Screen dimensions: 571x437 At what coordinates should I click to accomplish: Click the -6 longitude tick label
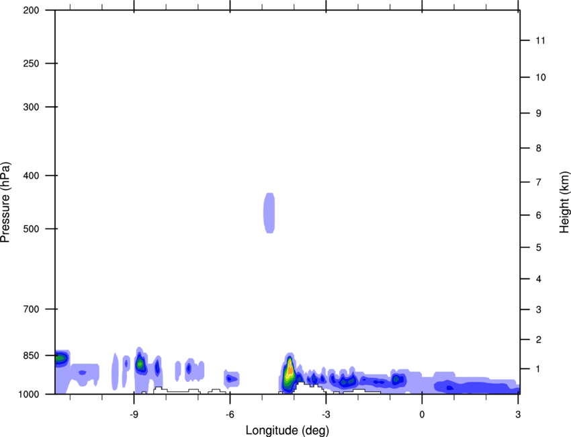(230, 414)
